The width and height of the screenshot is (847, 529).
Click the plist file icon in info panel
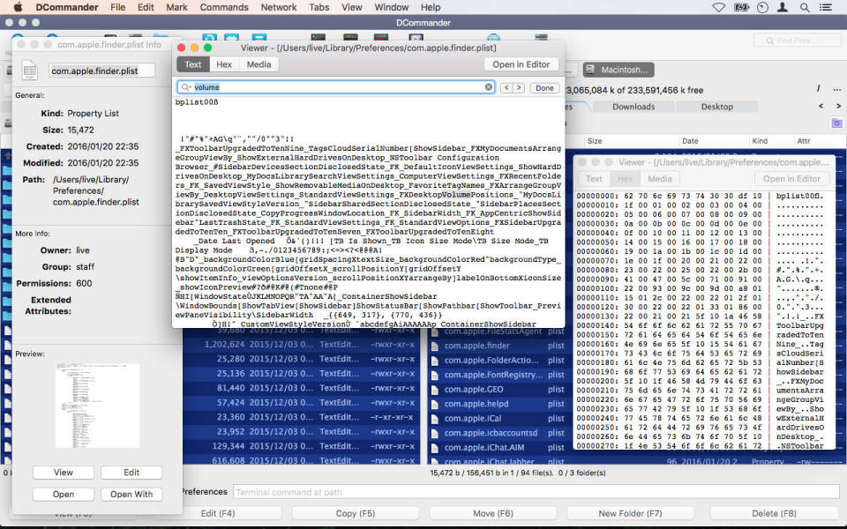click(x=30, y=71)
